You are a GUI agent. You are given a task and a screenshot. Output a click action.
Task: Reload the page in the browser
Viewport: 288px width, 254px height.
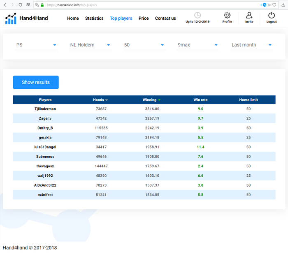pyautogui.click(x=20, y=5)
